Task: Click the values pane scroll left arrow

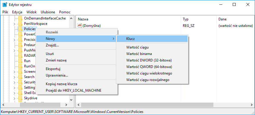Action: pos(78,105)
